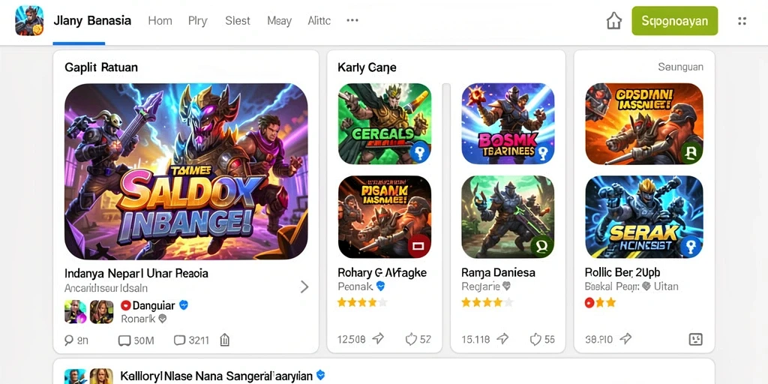Click the star rating under Rohary G Afagke
Screen dimensions: 768x384
point(362,302)
